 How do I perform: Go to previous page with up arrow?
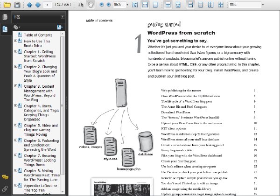pos(29,5)
